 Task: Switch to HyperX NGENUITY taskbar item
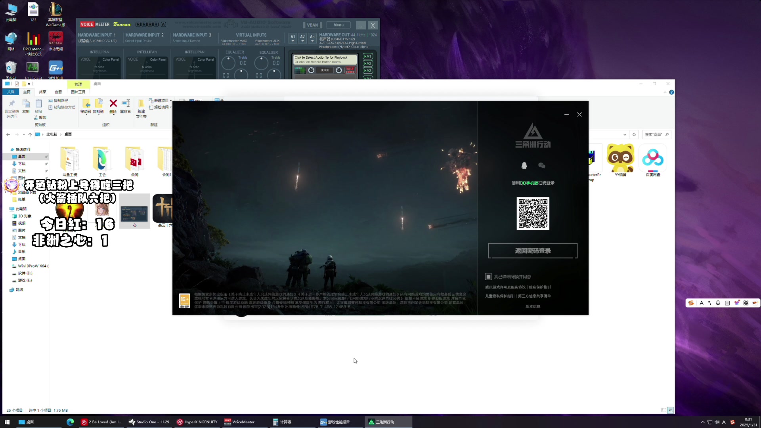(x=197, y=422)
